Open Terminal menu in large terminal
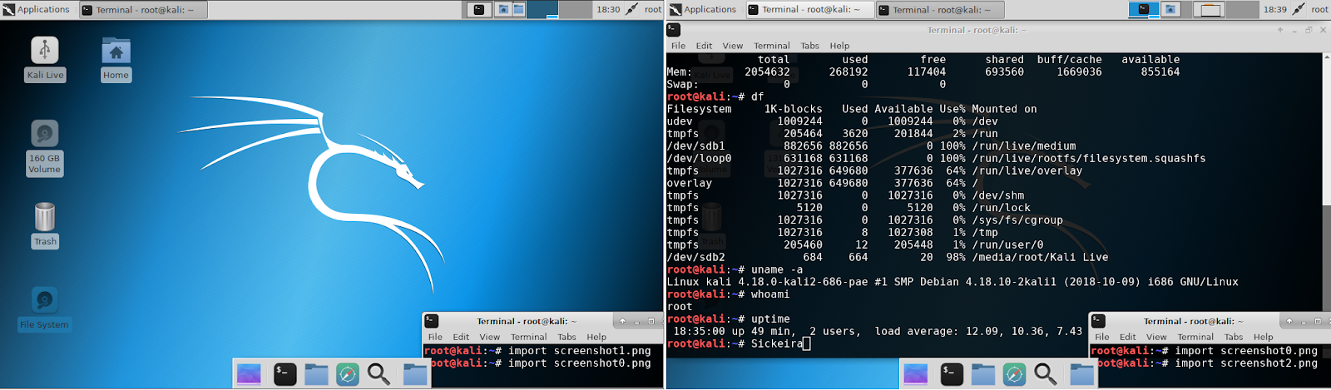This screenshot has width=1331, height=390. [x=771, y=46]
